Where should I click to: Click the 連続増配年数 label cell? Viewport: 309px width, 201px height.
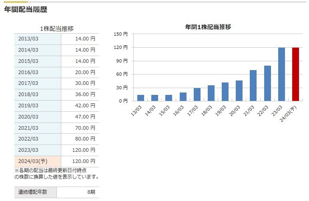point(36,192)
